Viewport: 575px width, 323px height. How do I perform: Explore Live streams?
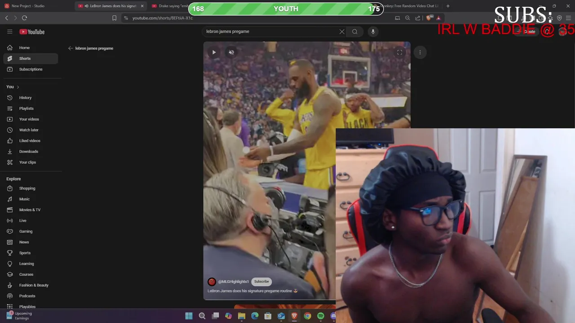(x=31, y=220)
